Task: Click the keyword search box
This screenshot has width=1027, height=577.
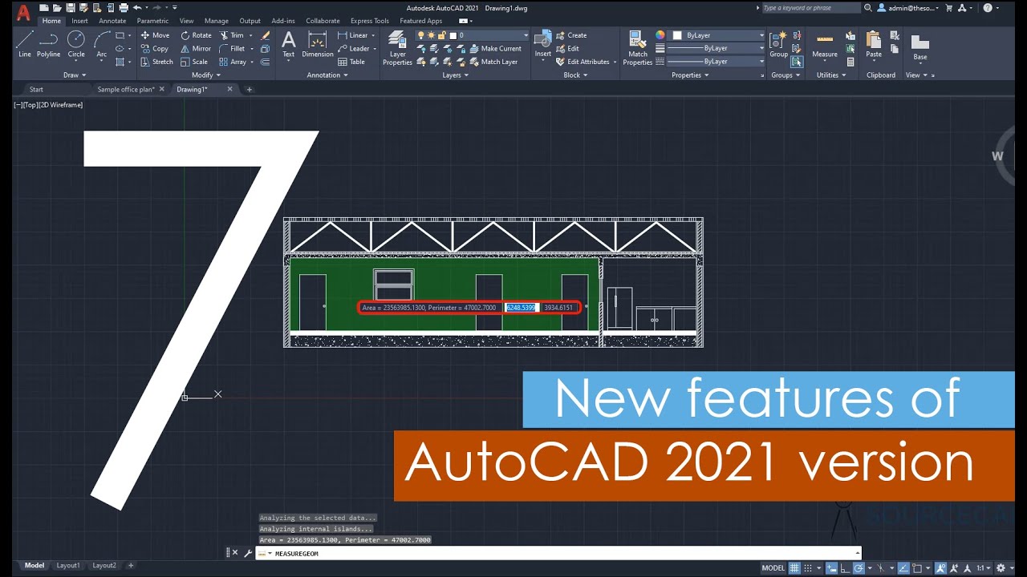Action: 810,8
